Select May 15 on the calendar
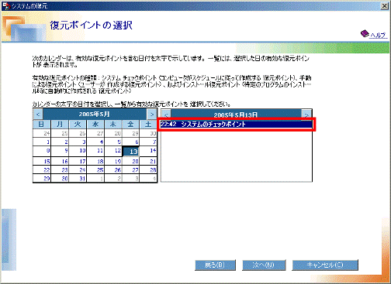The image size is (391, 284). point(42,162)
